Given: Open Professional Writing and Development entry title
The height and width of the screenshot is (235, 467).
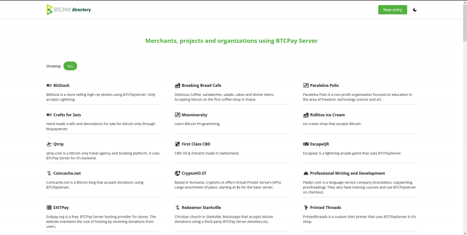Looking at the screenshot, I should (x=347, y=173).
